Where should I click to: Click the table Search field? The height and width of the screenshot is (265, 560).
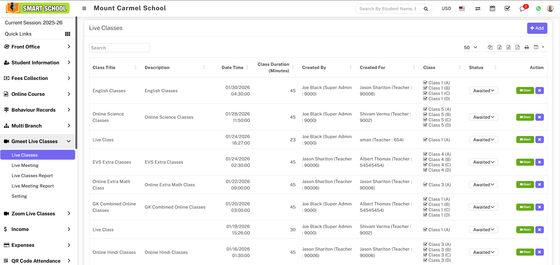tap(119, 48)
